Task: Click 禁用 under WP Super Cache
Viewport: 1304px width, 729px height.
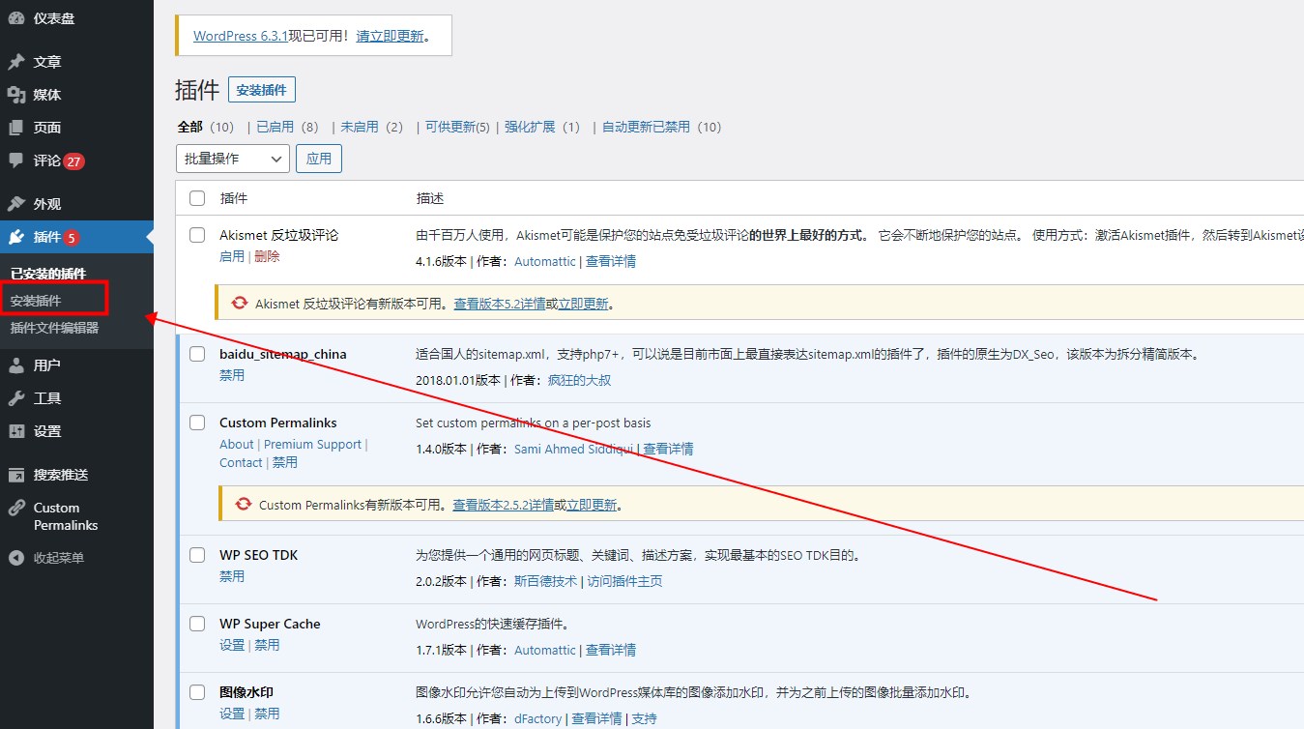Action: (x=267, y=645)
